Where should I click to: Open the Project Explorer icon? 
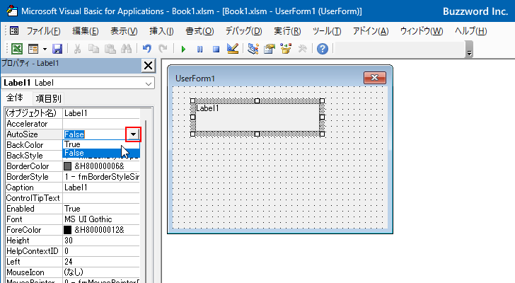point(253,49)
